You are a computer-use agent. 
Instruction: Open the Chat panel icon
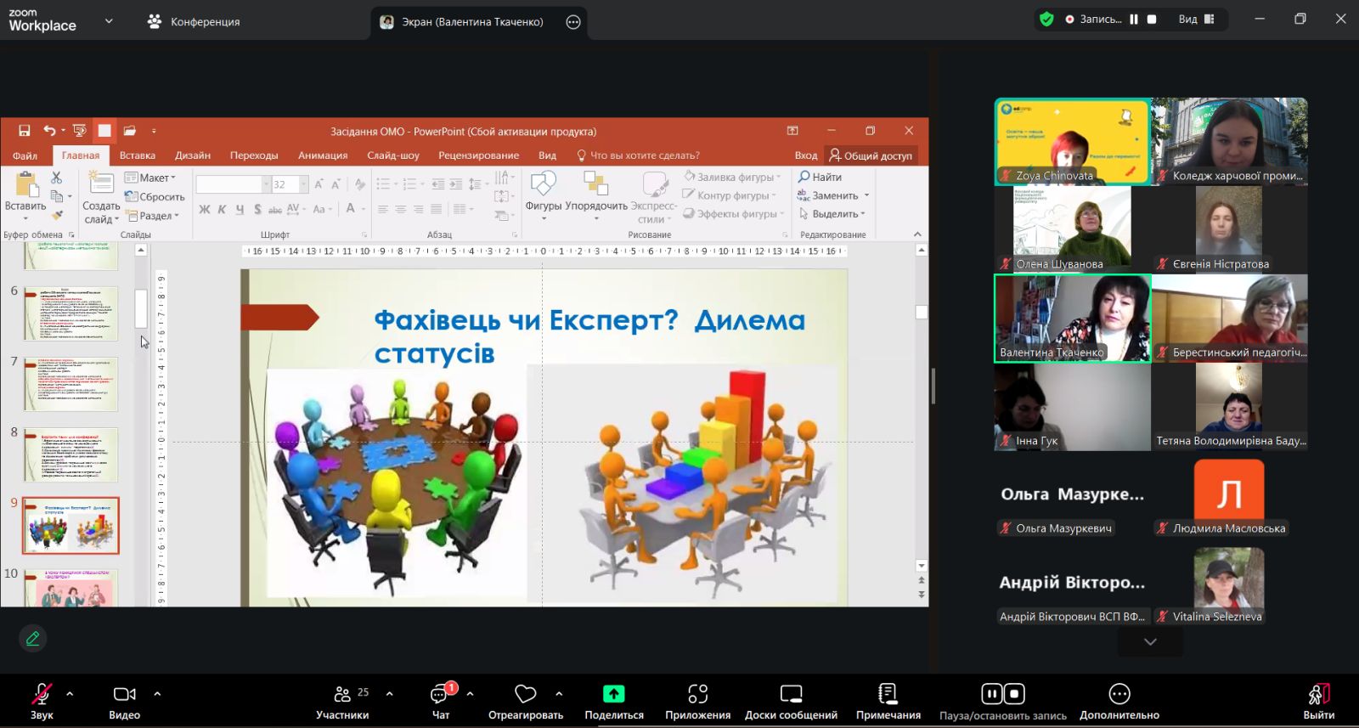click(x=440, y=694)
